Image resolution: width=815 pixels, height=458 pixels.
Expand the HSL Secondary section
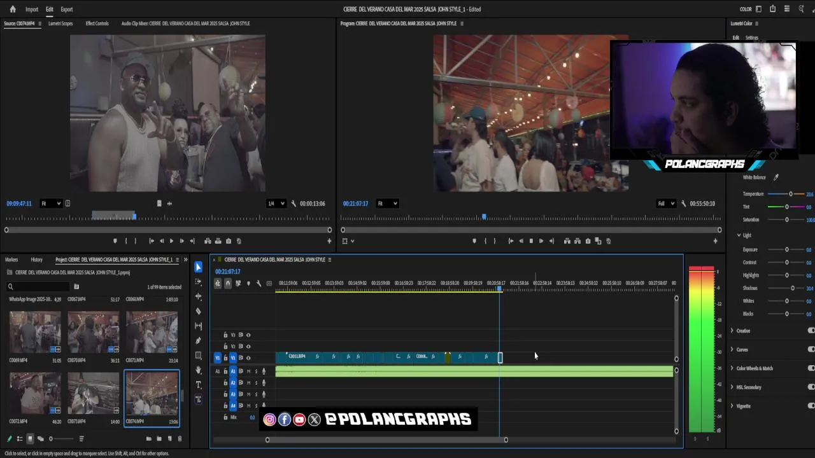732,387
